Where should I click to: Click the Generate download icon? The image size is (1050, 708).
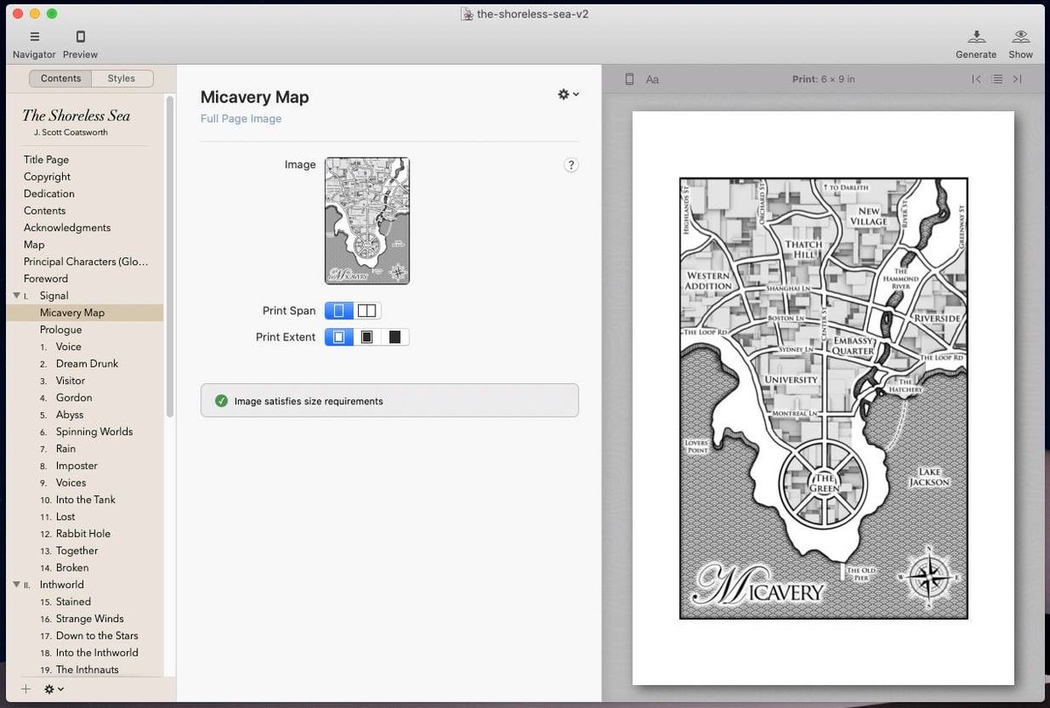[976, 37]
